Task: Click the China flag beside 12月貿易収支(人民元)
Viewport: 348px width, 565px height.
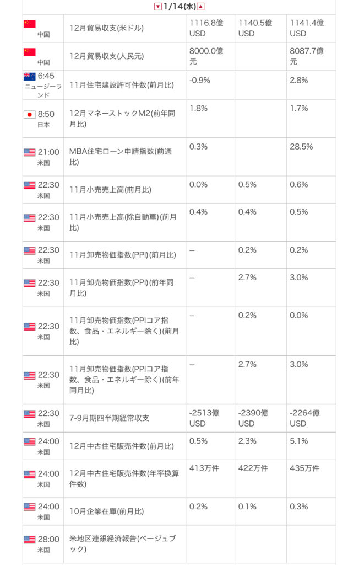Action: 30,52
